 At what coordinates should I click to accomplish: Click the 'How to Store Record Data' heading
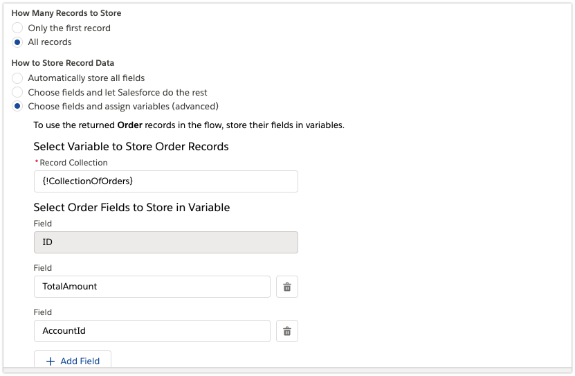(63, 63)
